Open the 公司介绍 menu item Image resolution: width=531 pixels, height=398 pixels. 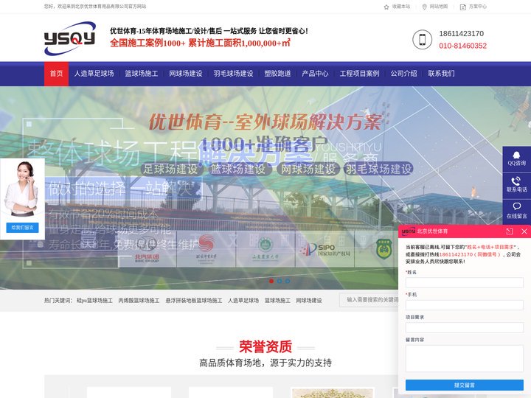403,74
